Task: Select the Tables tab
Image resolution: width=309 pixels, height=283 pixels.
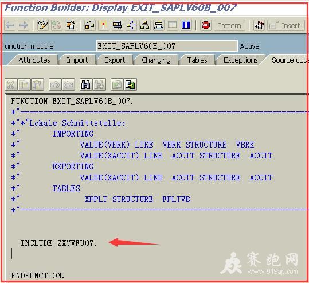Action: (x=197, y=60)
